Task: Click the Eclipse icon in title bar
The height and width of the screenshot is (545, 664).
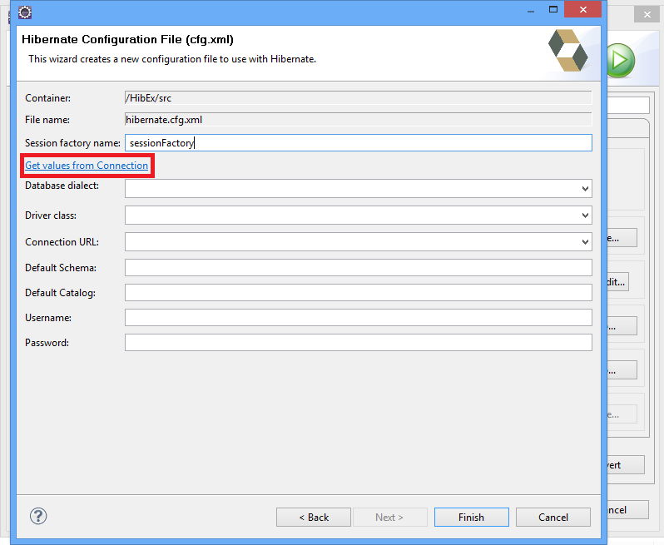Action: pyautogui.click(x=25, y=12)
